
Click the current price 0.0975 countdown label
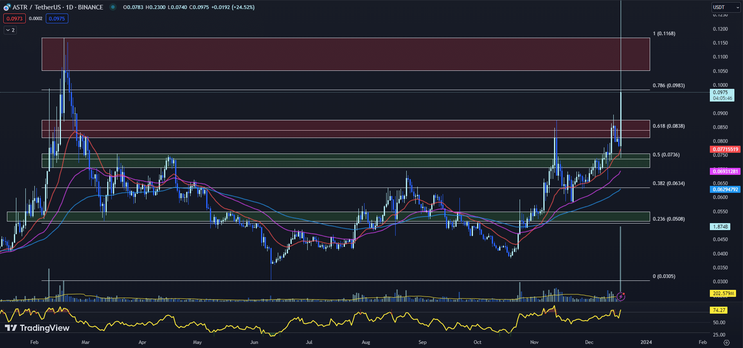pyautogui.click(x=722, y=95)
